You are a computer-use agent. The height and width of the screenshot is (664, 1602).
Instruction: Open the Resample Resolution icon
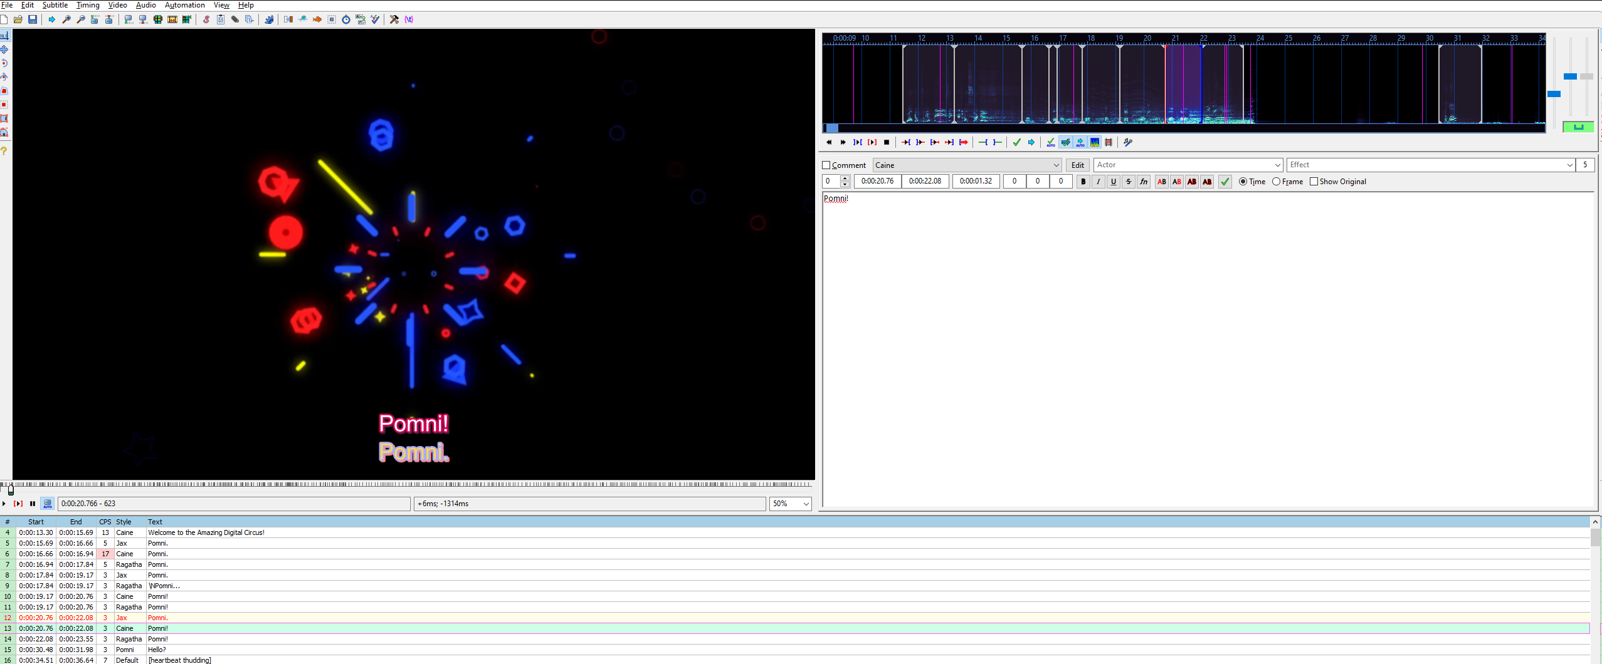[x=332, y=19]
